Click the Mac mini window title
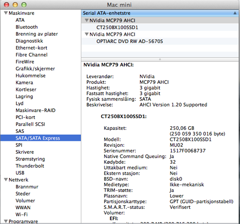The height and width of the screenshot is (224, 240). click(x=119, y=5)
